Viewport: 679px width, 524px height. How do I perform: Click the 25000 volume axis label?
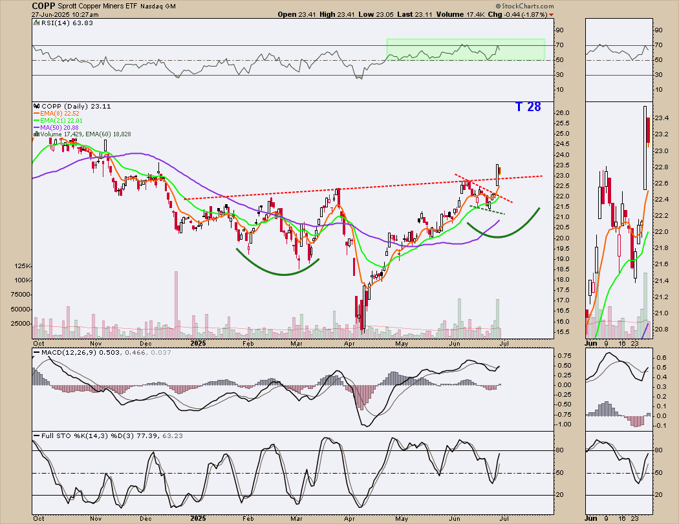click(x=21, y=323)
